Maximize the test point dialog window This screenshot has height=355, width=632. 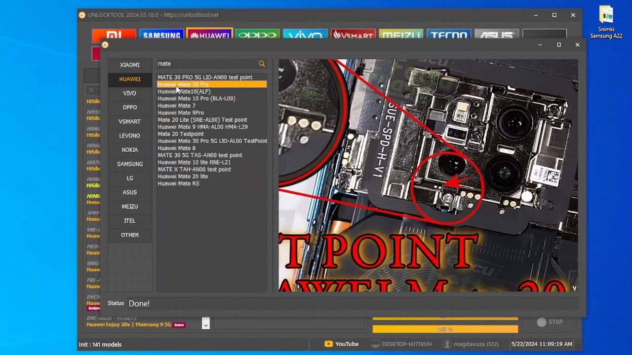pyautogui.click(x=559, y=45)
